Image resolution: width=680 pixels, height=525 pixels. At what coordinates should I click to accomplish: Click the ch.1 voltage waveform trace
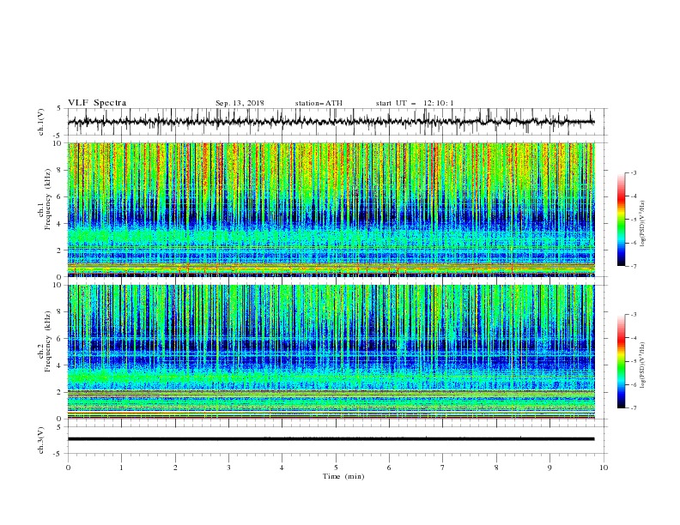tap(331, 122)
